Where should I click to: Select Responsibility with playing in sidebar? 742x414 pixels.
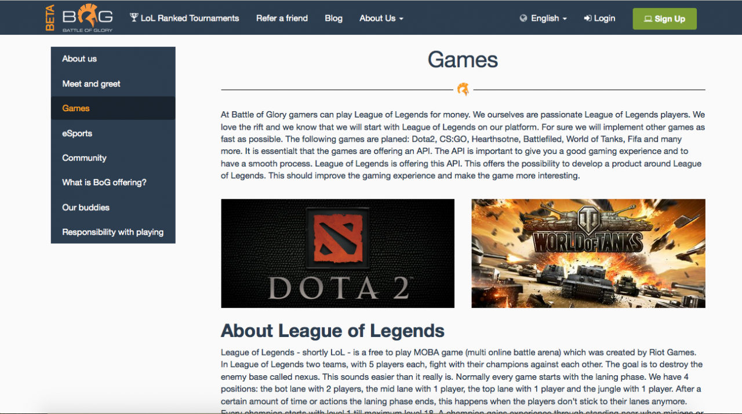tap(113, 232)
